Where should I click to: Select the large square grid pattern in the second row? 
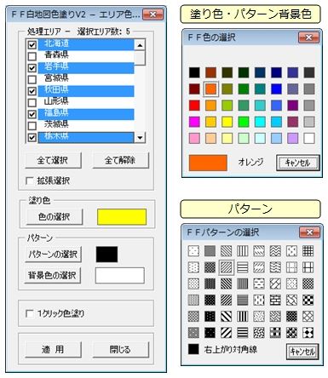(308, 267)
